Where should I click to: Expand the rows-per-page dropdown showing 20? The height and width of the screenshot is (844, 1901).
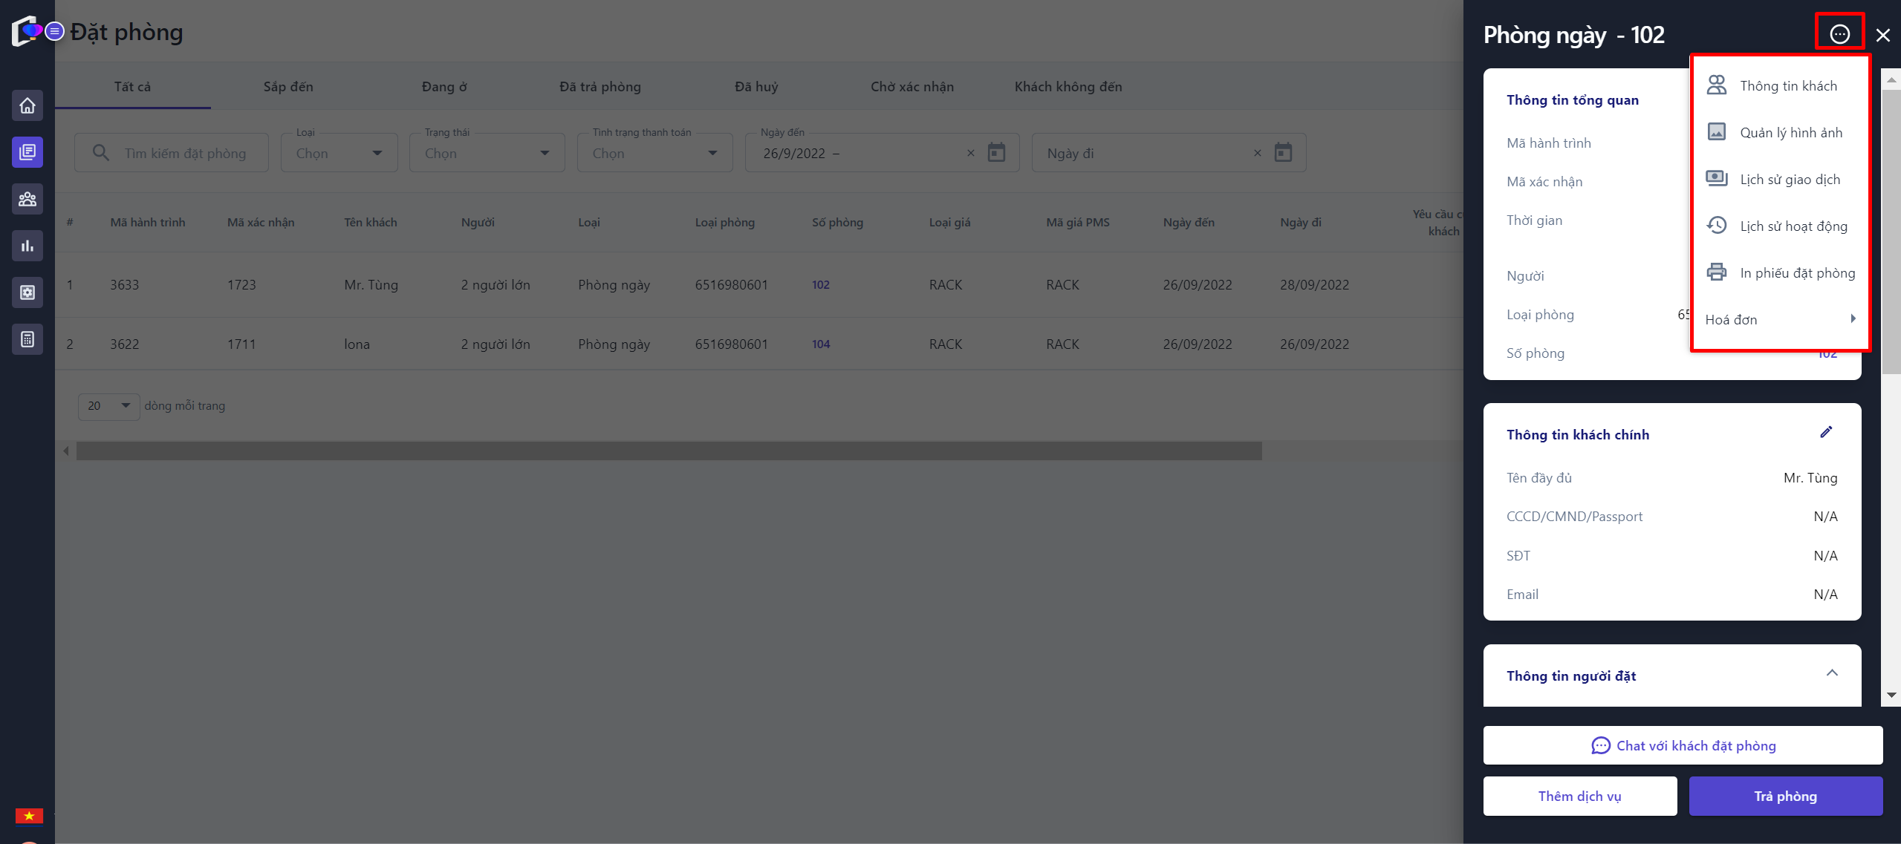click(x=108, y=405)
